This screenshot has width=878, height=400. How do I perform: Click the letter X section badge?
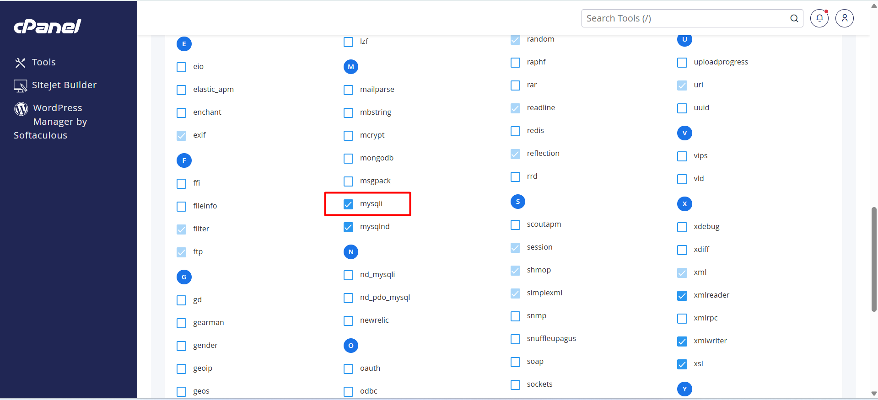pyautogui.click(x=684, y=204)
